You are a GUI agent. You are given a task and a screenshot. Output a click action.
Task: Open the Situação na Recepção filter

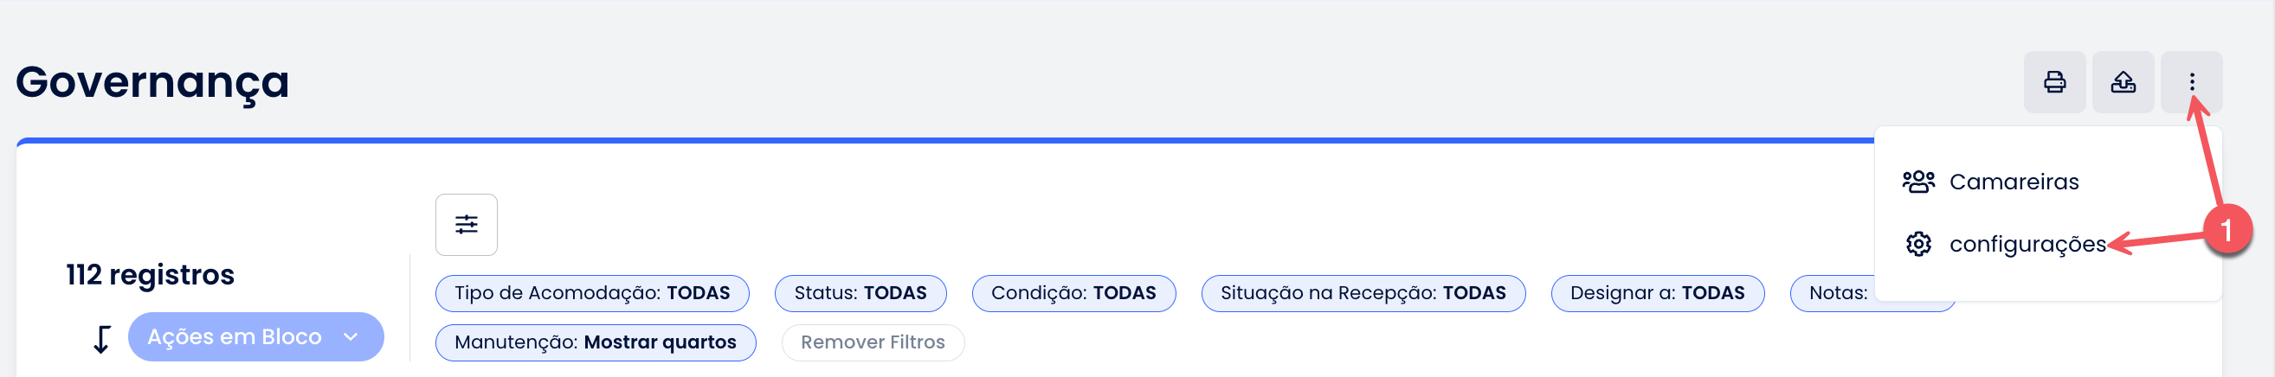pos(1363,293)
